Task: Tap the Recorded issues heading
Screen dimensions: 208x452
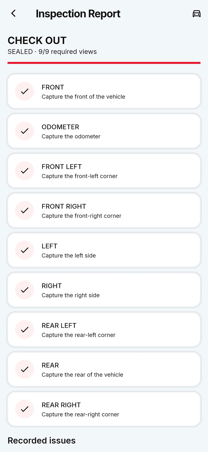Action: (42, 441)
